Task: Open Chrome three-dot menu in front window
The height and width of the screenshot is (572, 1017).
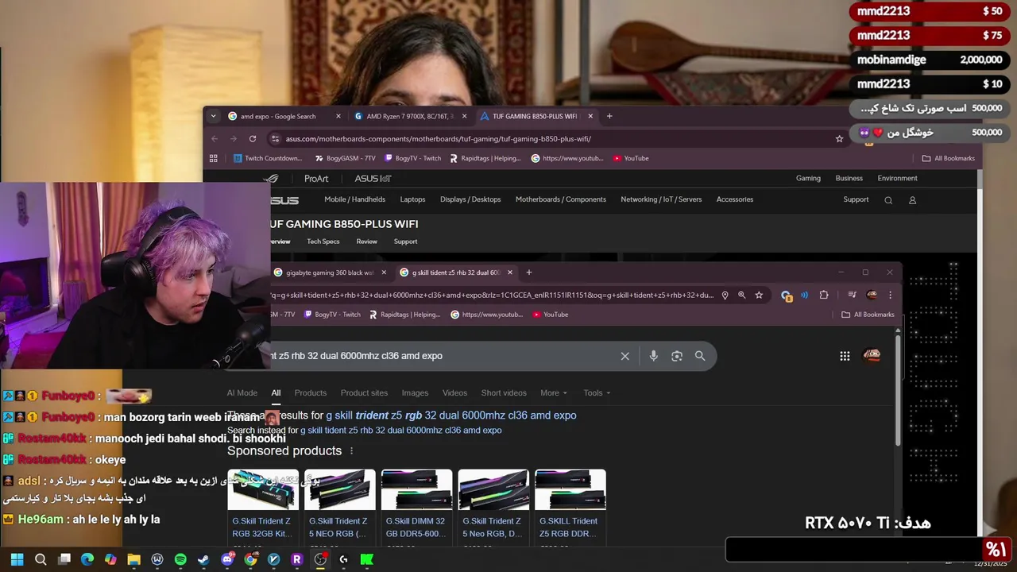Action: pyautogui.click(x=890, y=295)
